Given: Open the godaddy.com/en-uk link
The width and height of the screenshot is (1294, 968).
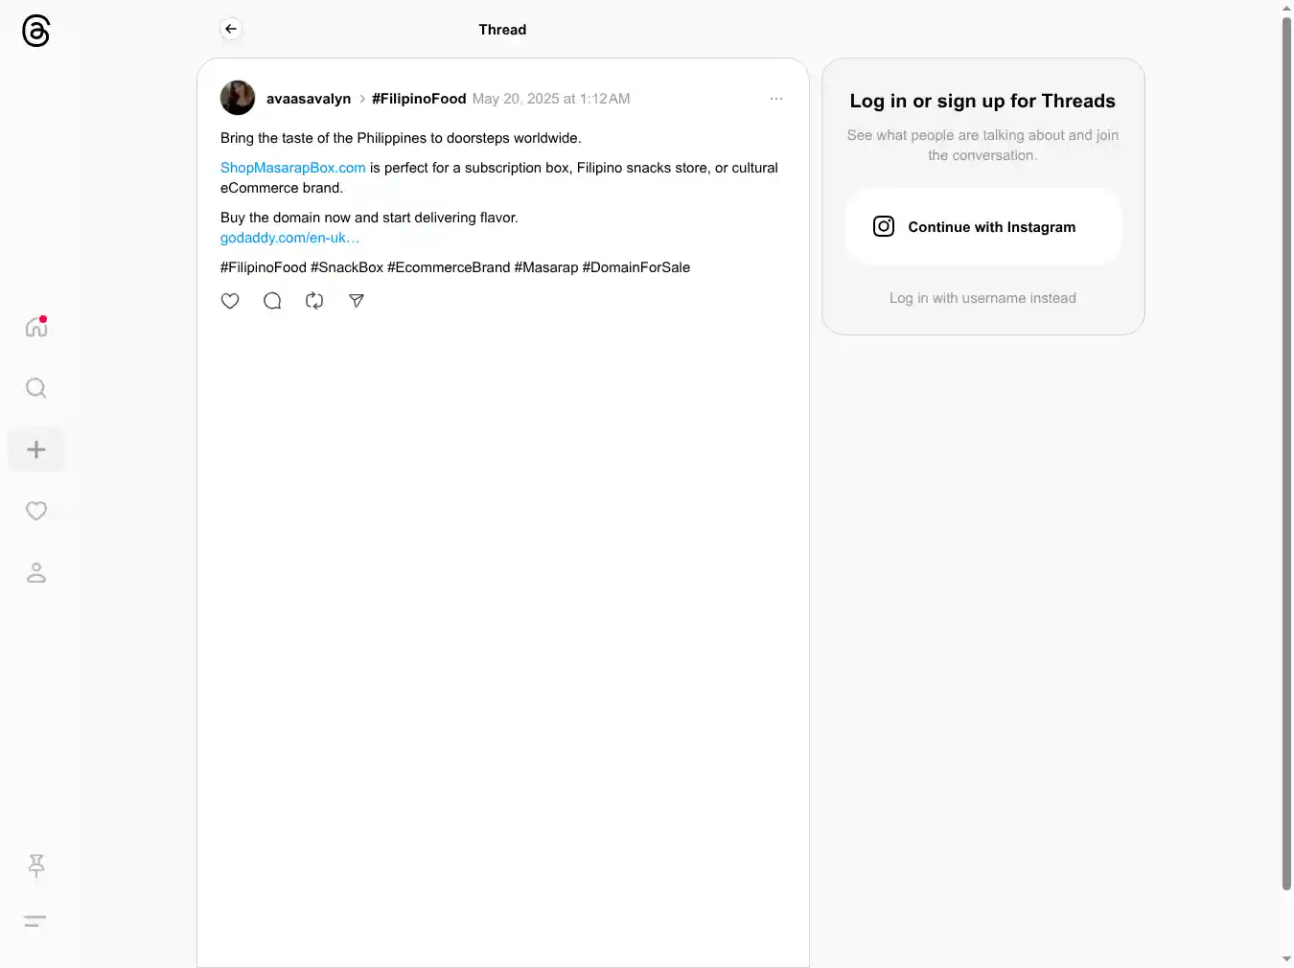Looking at the screenshot, I should [x=289, y=238].
